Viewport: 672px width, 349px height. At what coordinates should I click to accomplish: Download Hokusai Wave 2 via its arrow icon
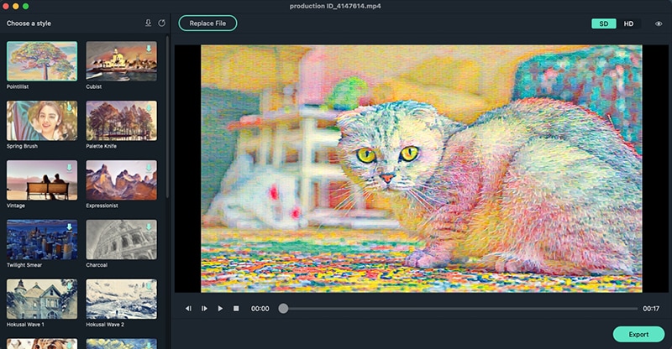pos(149,287)
